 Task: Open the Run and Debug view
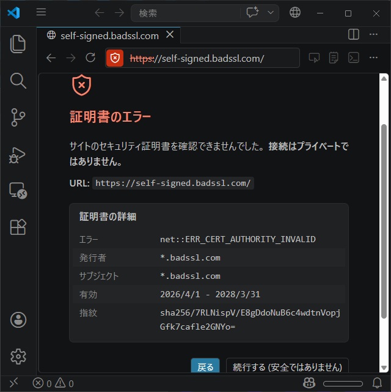[x=18, y=153]
